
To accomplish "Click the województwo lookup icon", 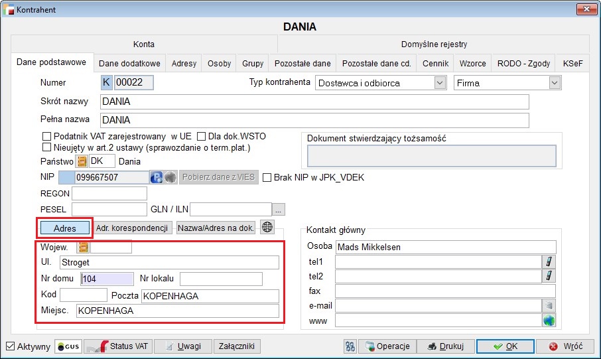I will point(83,248).
